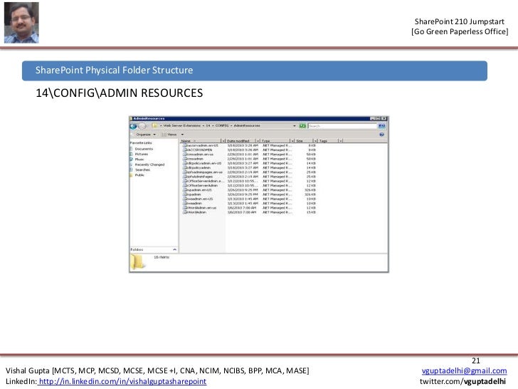This screenshot has width=518, height=389.
Task: Select file 'ACCSRVADMIN'
Action: (x=199, y=150)
